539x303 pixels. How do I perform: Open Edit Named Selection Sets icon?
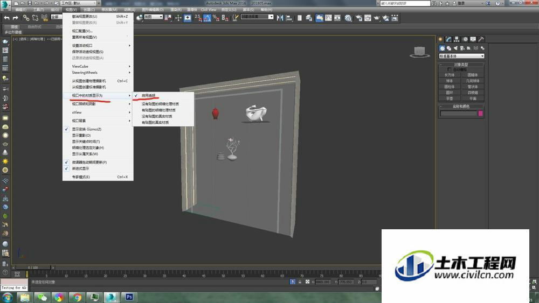(236, 18)
